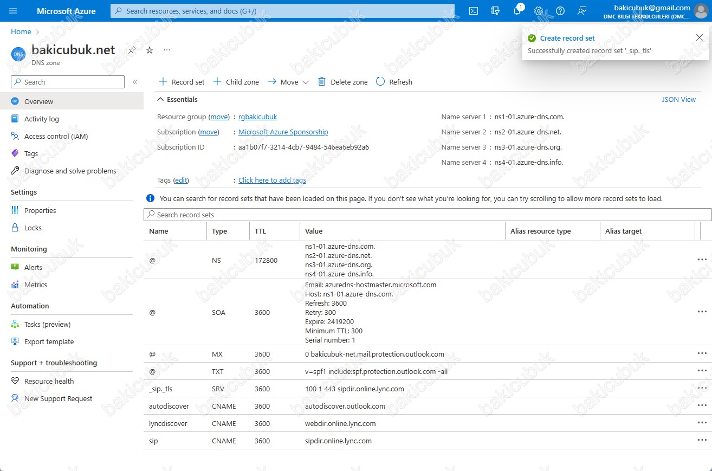Open portal settings gear
This screenshot has height=471, width=712.
(539, 11)
